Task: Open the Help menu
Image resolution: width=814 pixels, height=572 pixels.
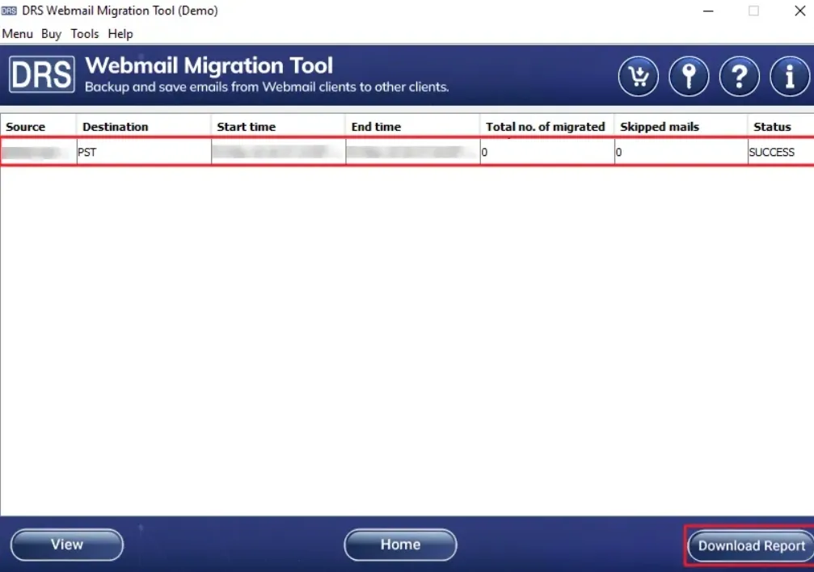Action: click(x=120, y=34)
